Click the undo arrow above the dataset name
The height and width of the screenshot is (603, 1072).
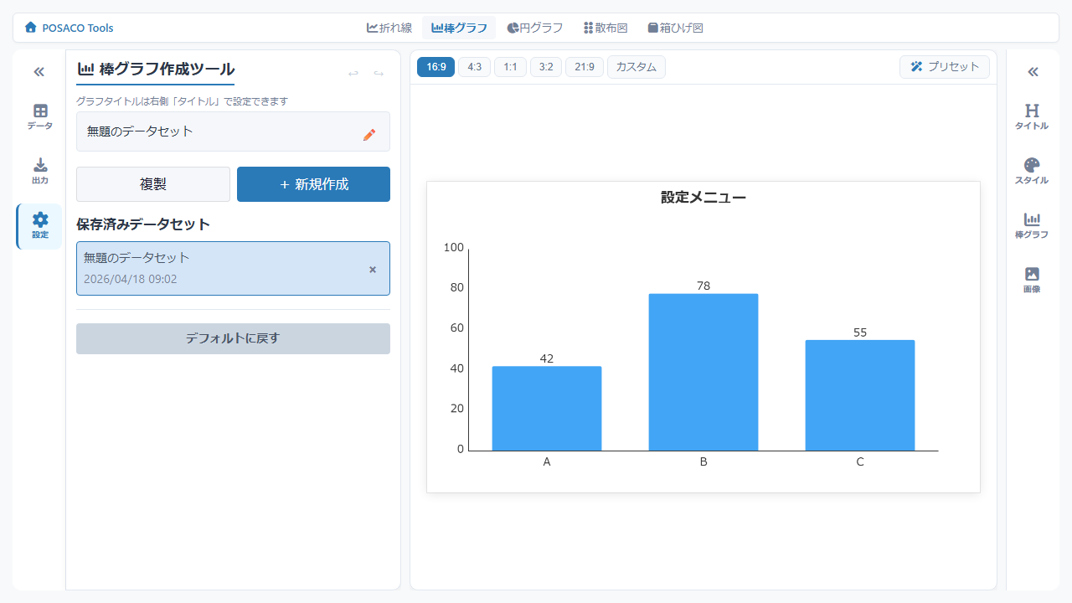353,73
